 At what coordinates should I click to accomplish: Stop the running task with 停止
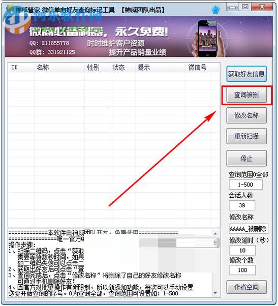pyautogui.click(x=246, y=158)
